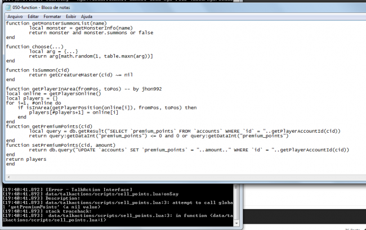Click the line 'function isSummon(cid)'
The height and width of the screenshot is (230, 366).
tap(38, 70)
